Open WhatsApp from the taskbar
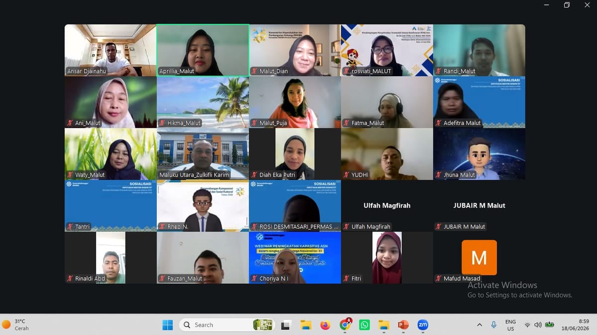The height and width of the screenshot is (335, 597). click(365, 325)
